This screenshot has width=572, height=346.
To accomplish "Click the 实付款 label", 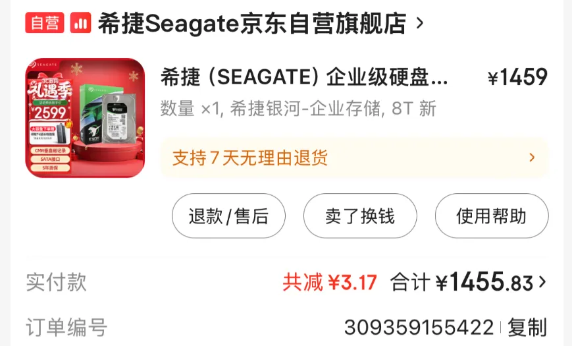I will pos(57,282).
